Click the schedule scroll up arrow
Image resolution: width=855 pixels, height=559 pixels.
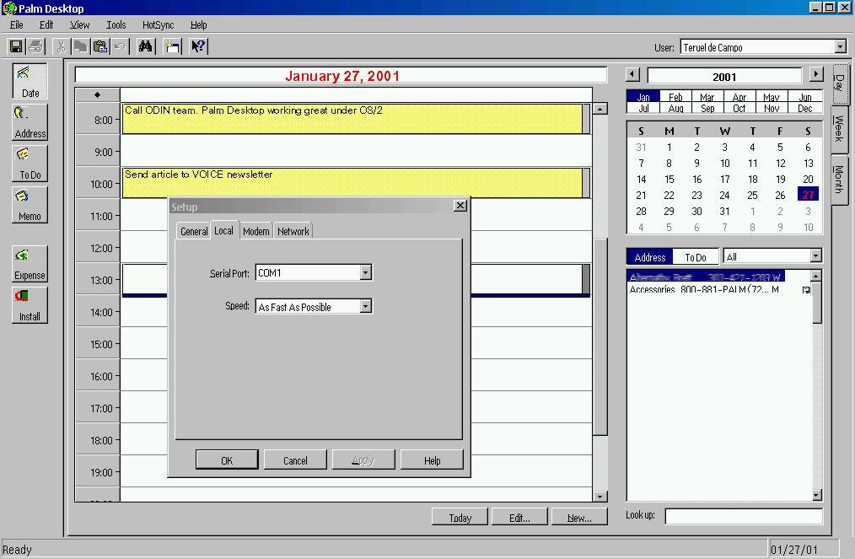600,109
